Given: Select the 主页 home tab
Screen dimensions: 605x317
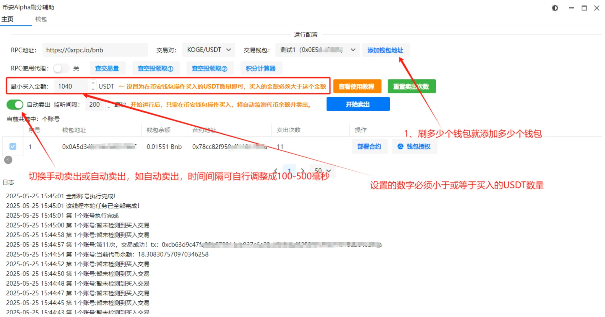Looking at the screenshot, I should coord(8,19).
